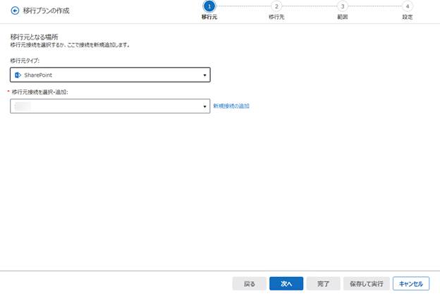Click the 新規接続の追加 link

coord(231,106)
